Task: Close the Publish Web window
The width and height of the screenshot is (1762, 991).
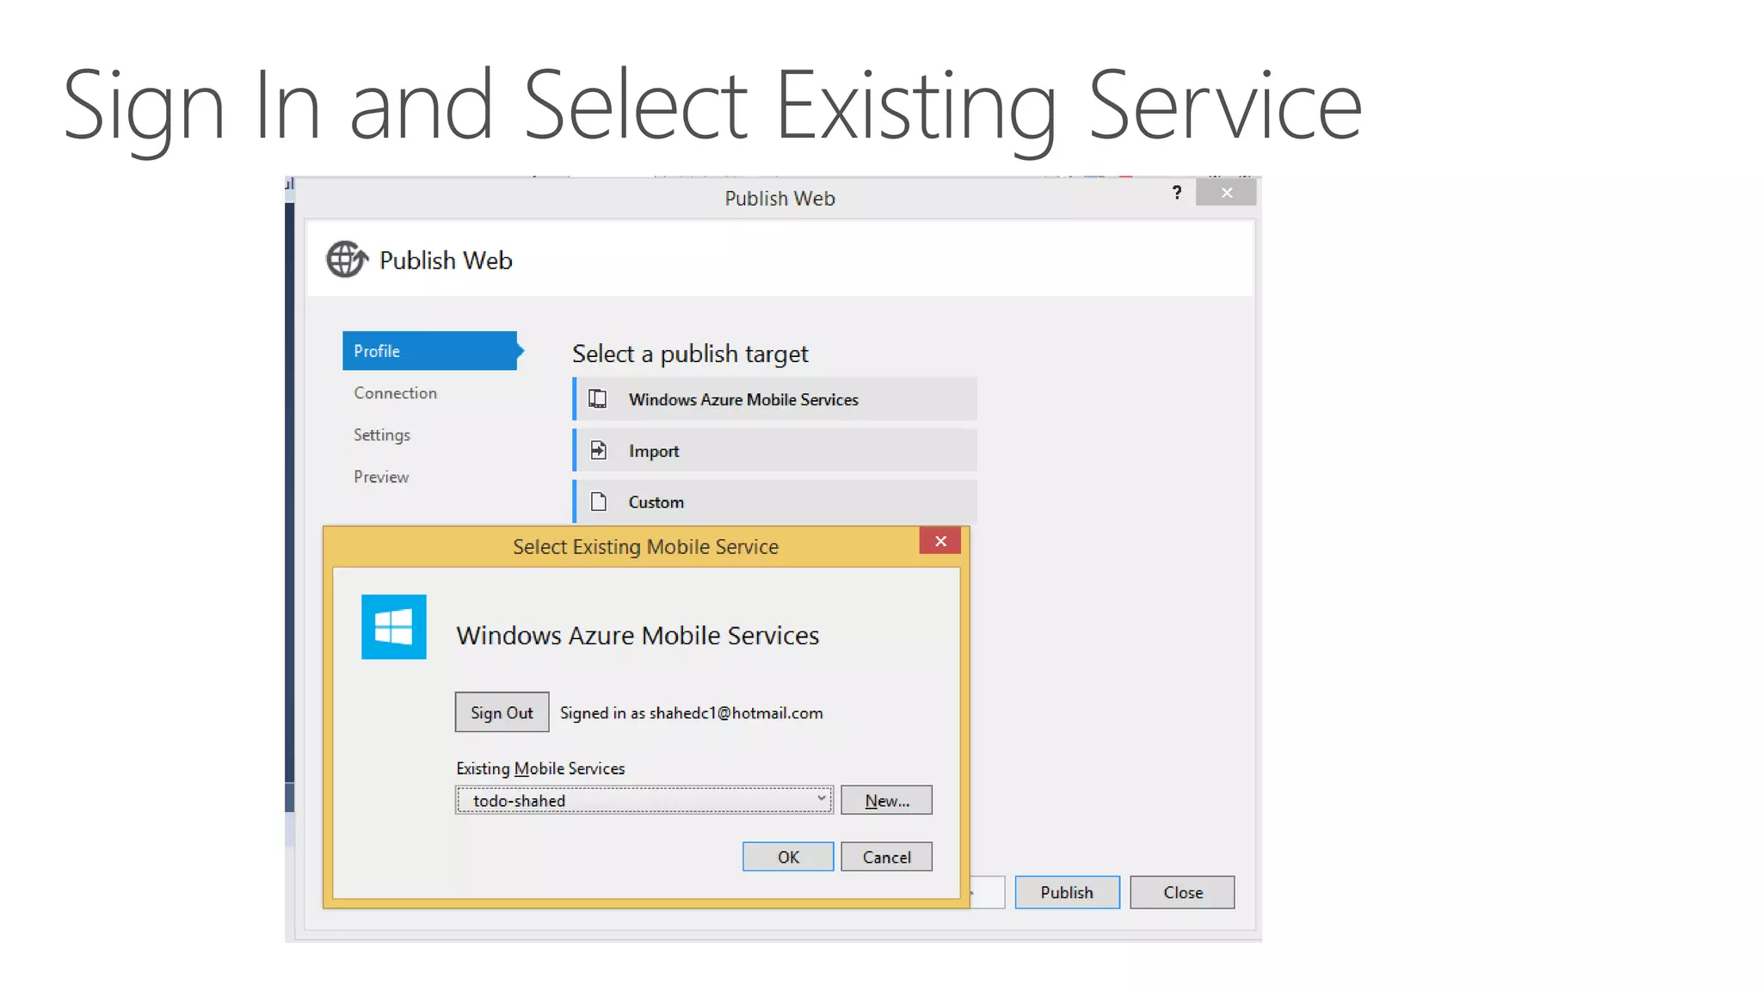Action: [1227, 193]
